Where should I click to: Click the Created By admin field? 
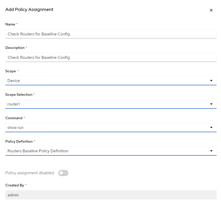click(x=111, y=195)
